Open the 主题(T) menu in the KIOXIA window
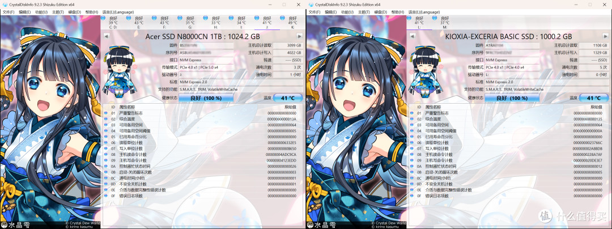Image resolution: width=612 pixels, height=229 pixels. (x=364, y=12)
